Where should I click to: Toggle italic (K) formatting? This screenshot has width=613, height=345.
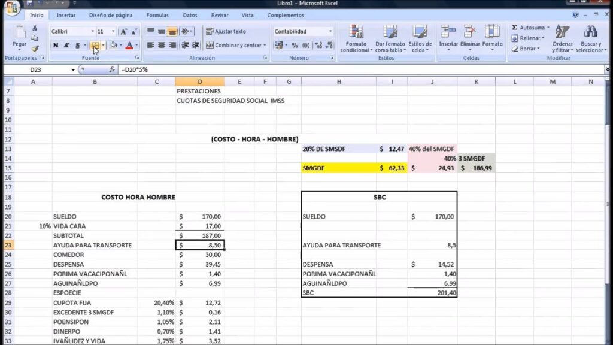point(66,45)
